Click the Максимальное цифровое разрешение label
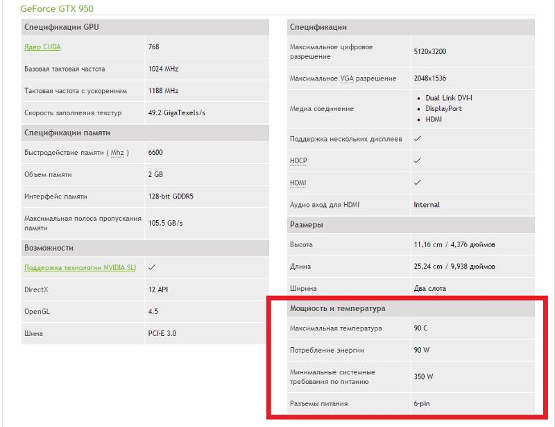Screen dimensions: 555x427 (332, 52)
